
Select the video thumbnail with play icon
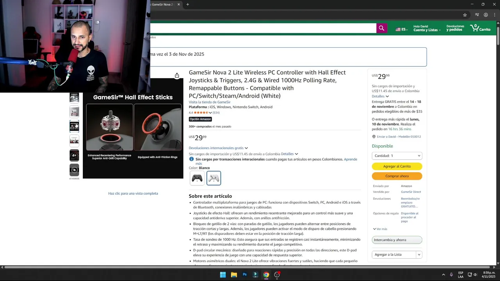coord(74,170)
